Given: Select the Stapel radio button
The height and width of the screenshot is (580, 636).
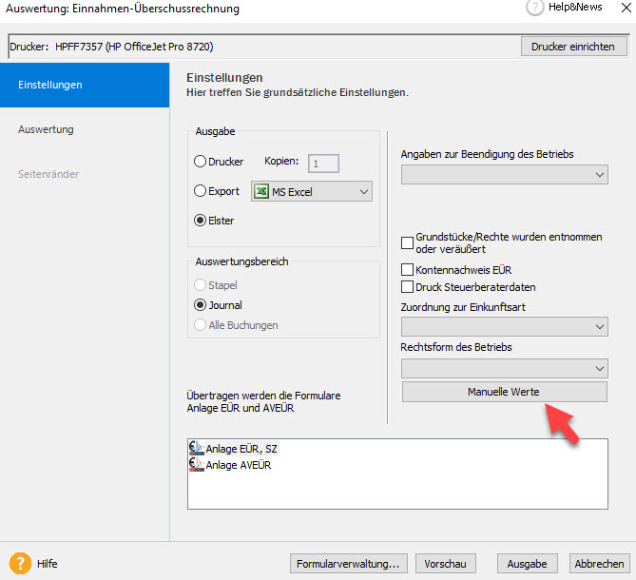Looking at the screenshot, I should tap(200, 284).
